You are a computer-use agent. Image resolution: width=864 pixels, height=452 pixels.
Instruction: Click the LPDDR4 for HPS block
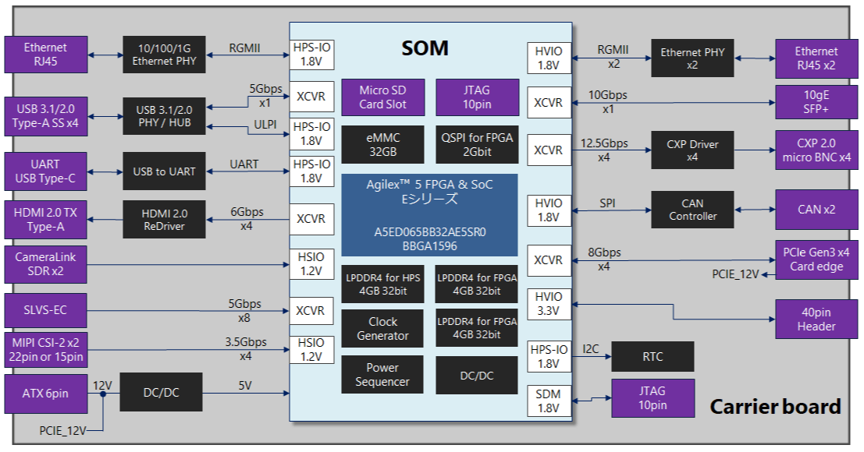point(383,284)
